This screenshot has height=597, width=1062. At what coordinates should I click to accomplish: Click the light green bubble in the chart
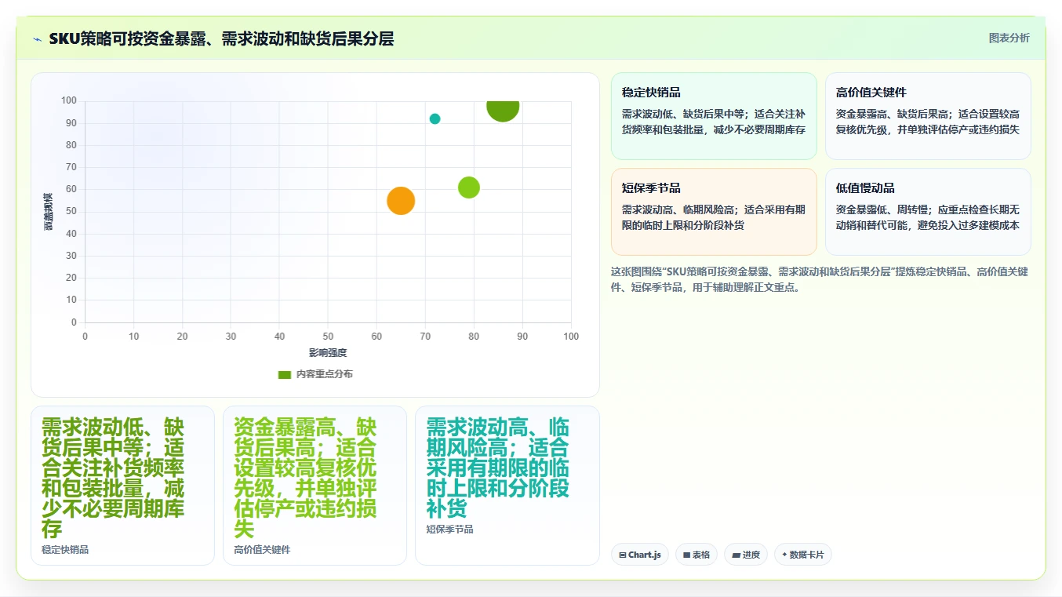point(469,187)
